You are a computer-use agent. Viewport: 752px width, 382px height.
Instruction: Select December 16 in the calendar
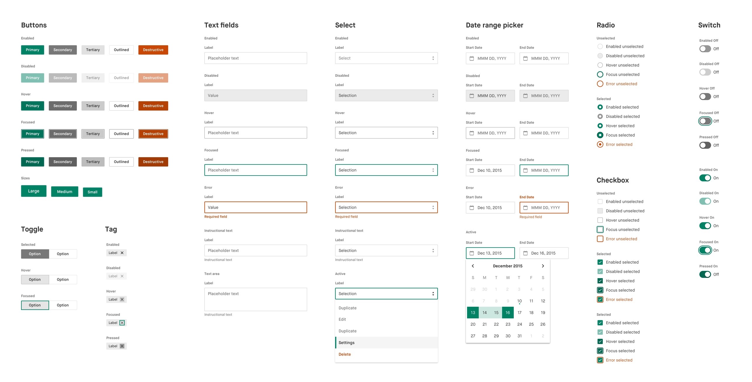tap(508, 313)
